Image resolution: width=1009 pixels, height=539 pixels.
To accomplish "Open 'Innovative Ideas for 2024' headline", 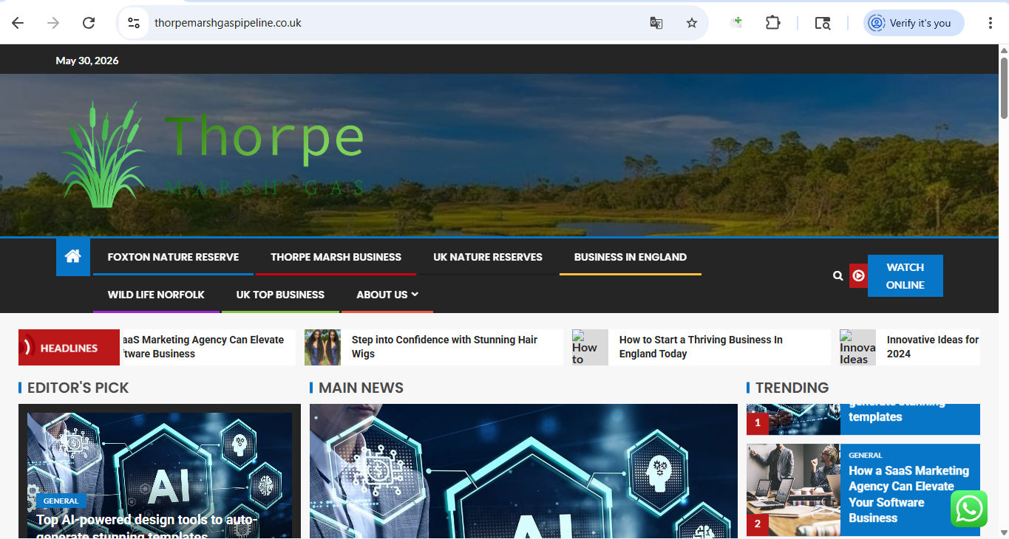I will pyautogui.click(x=933, y=347).
